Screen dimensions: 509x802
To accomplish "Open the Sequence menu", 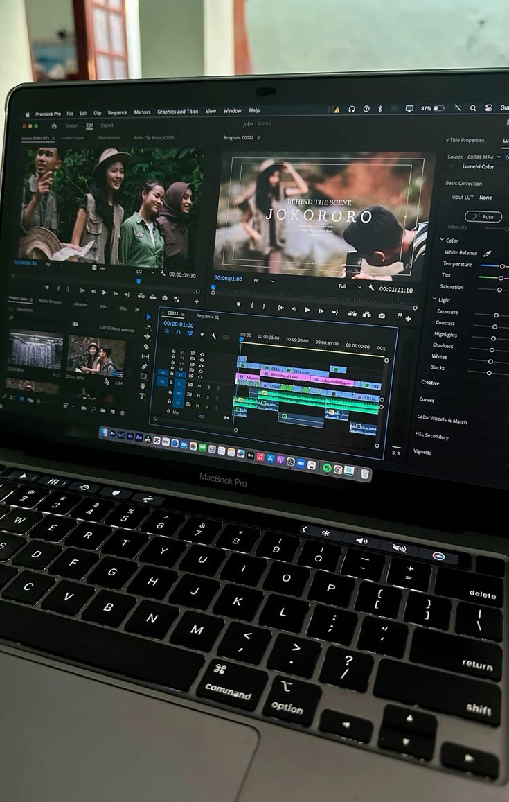I will click(117, 112).
